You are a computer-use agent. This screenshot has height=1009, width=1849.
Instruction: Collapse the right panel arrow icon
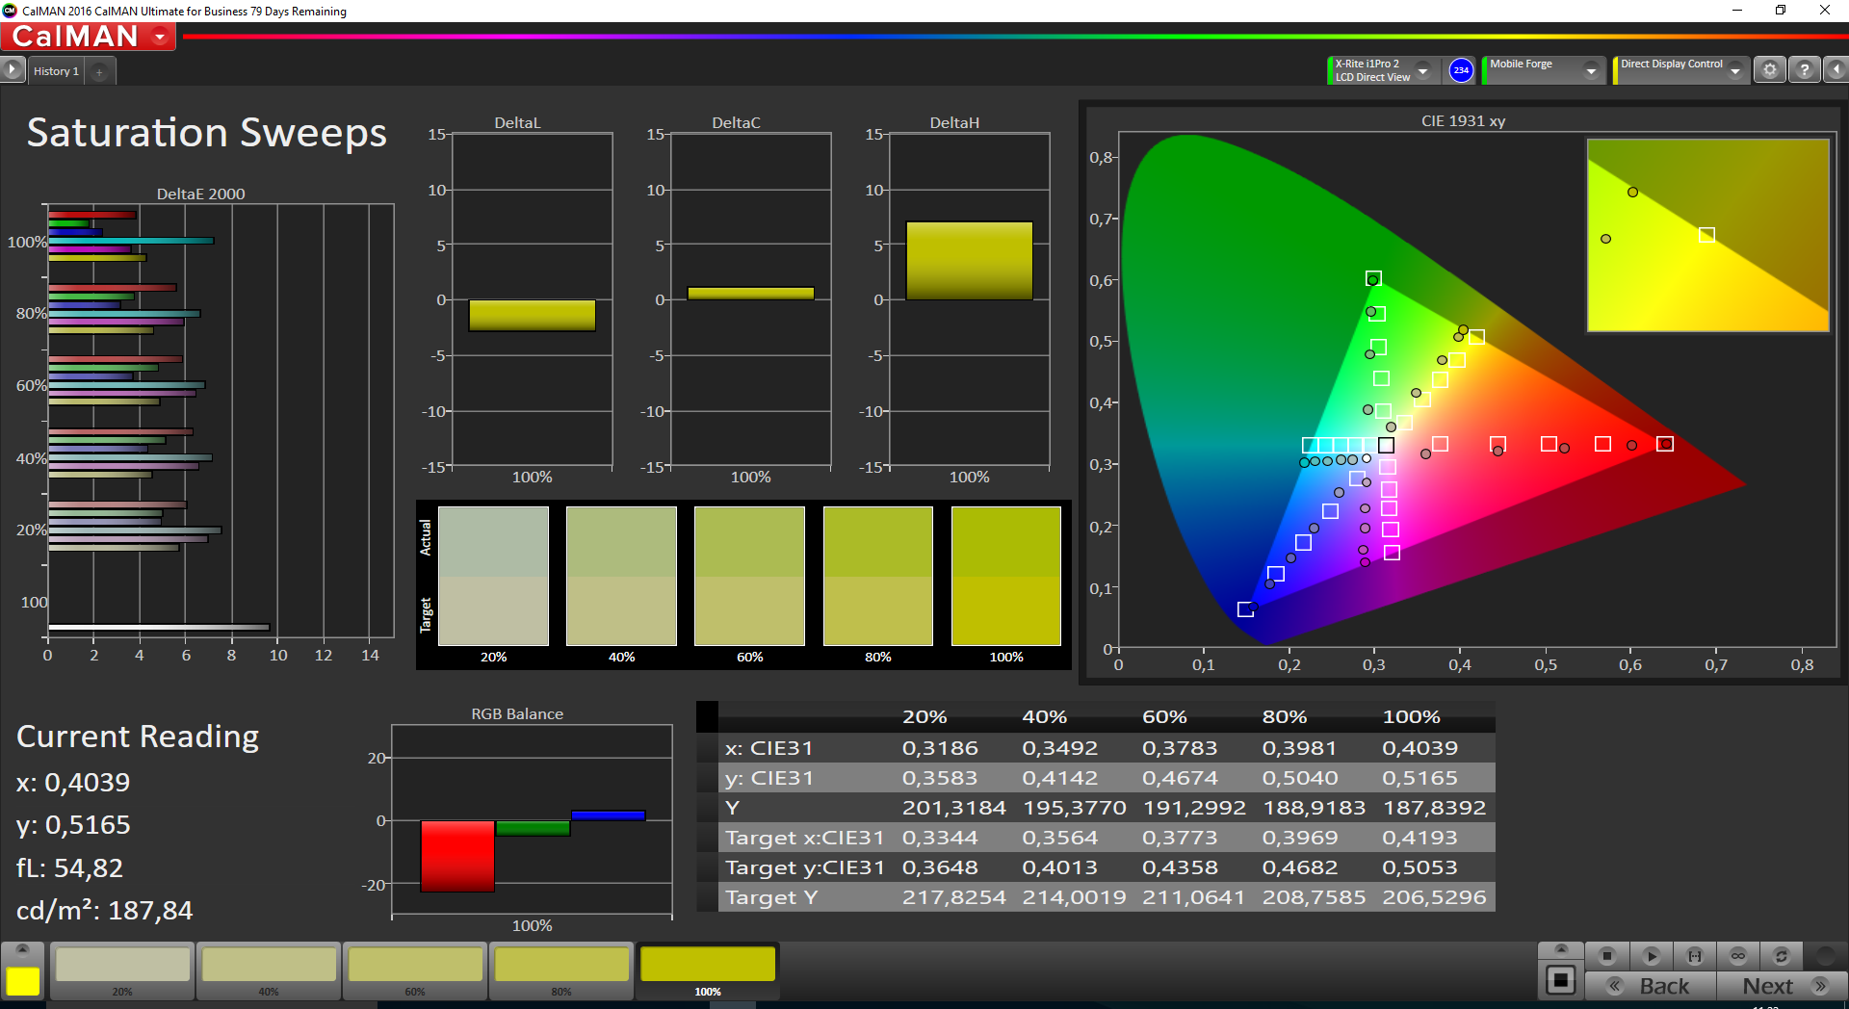(1836, 70)
